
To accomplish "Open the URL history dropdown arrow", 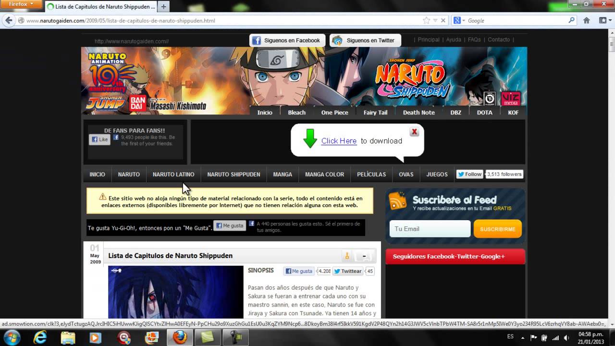I will click(435, 20).
